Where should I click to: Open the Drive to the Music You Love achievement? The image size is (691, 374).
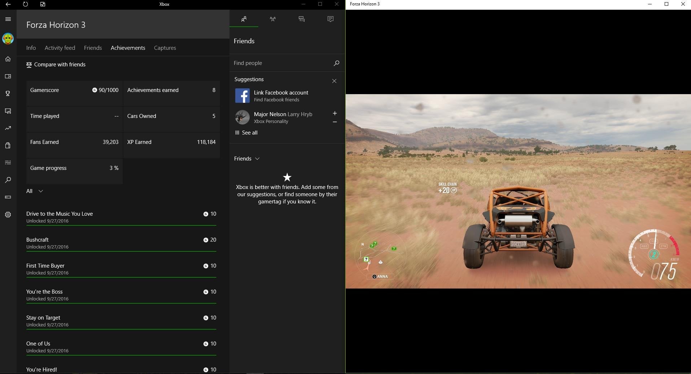121,217
